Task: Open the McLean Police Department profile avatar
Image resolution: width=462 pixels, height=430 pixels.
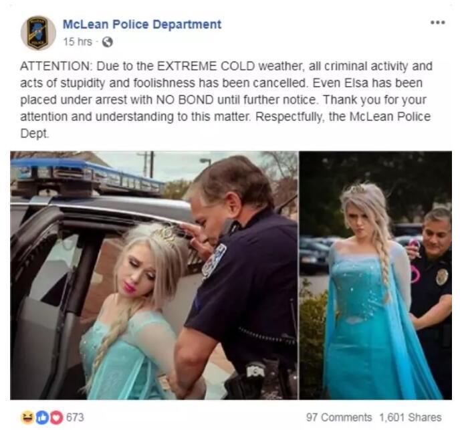Action: [x=38, y=33]
